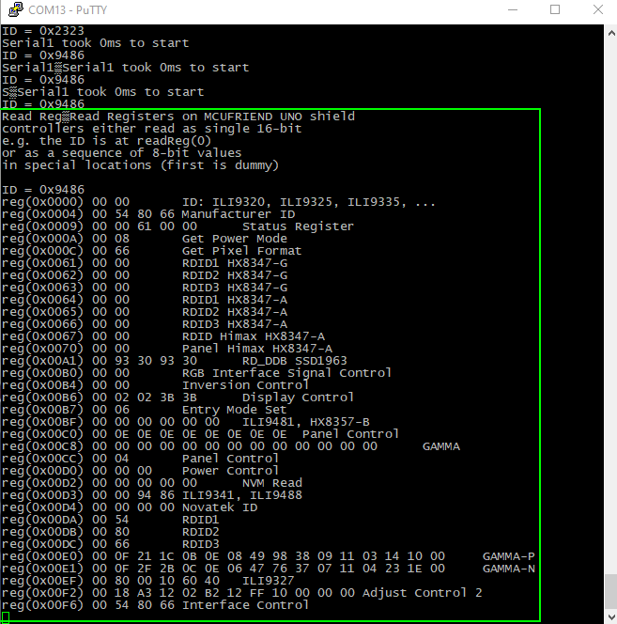Click the COM13 - PuTTY title text
Image resolution: width=617 pixels, height=624 pixels.
[68, 10]
